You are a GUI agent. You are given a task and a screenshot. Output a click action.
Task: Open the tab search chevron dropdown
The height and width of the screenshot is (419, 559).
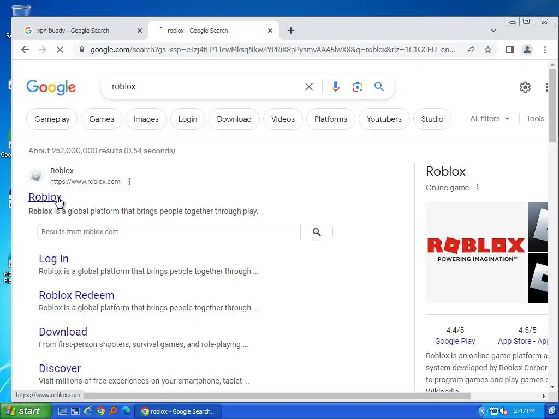(x=493, y=31)
